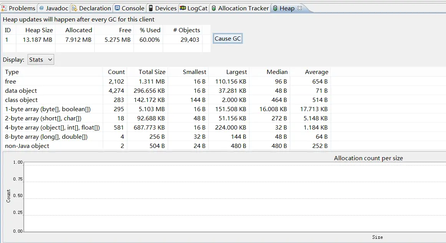The image size is (446, 243).
Task: Click the Count axis label on chart
Action: pos(8,196)
